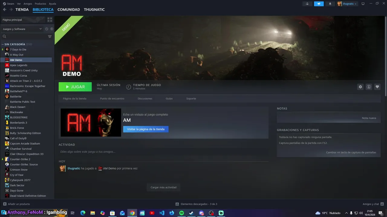Click the AM game thumbnail image

pyautogui.click(x=91, y=122)
